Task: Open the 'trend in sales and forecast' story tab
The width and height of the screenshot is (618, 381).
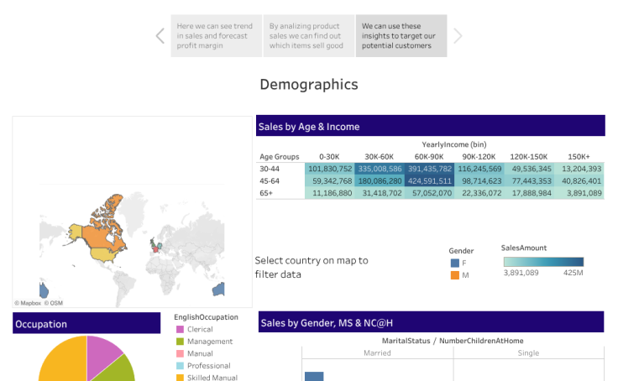Action: pos(216,36)
